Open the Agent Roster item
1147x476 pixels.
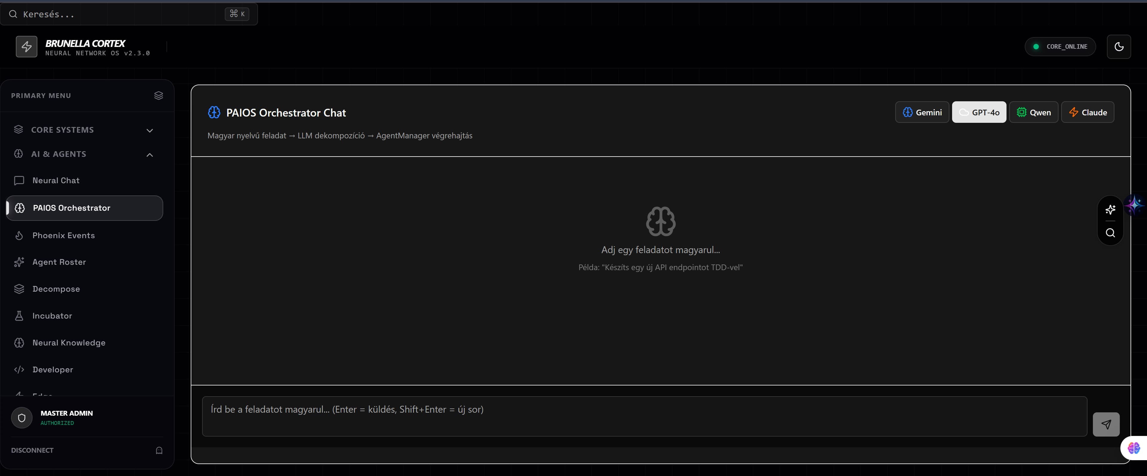(x=59, y=262)
